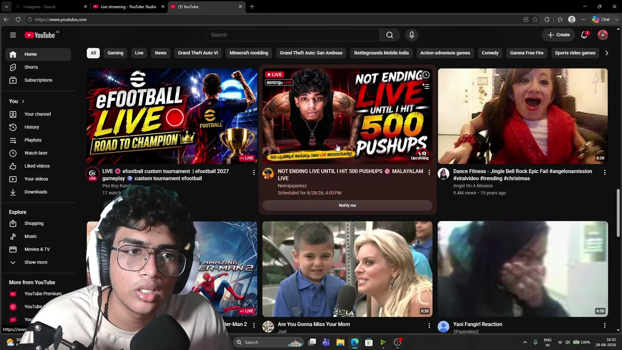Open Copilot Chat in the browser

coord(601,19)
